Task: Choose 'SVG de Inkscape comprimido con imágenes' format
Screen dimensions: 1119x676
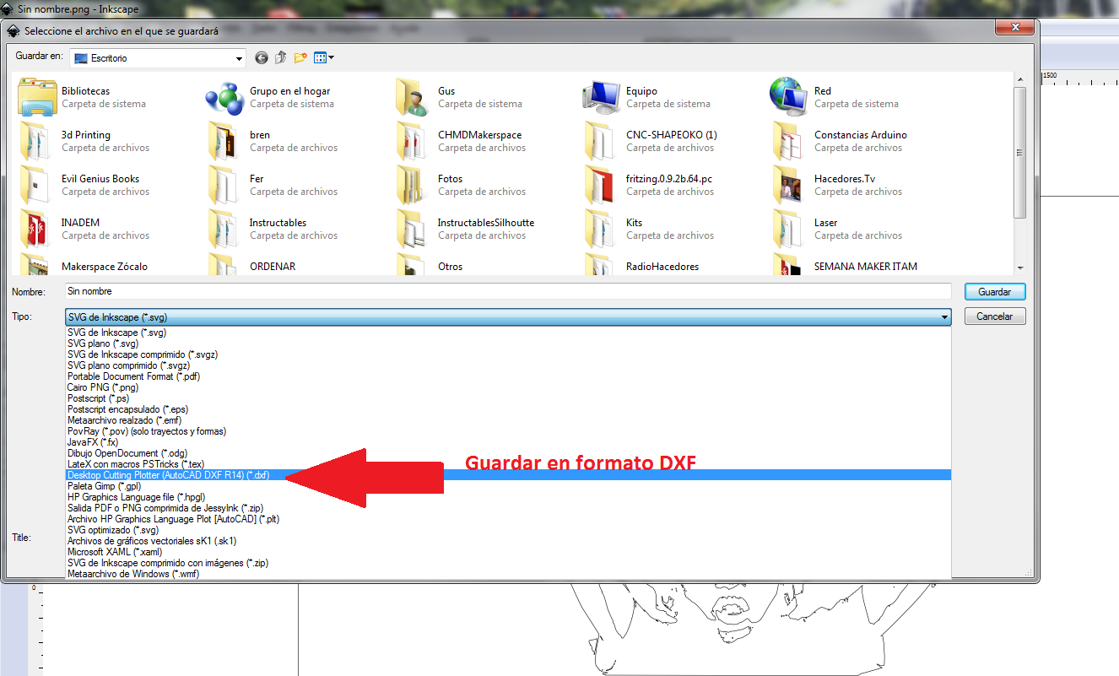Action: tap(508, 563)
